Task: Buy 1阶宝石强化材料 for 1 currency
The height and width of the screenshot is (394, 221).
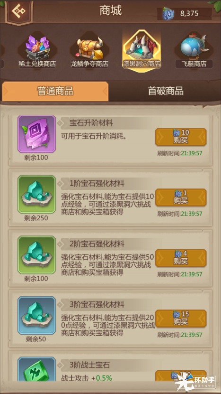Action: pos(181,197)
